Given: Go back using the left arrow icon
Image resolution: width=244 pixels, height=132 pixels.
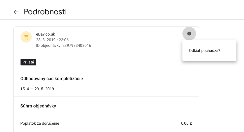Looking at the screenshot, I should (16, 12).
